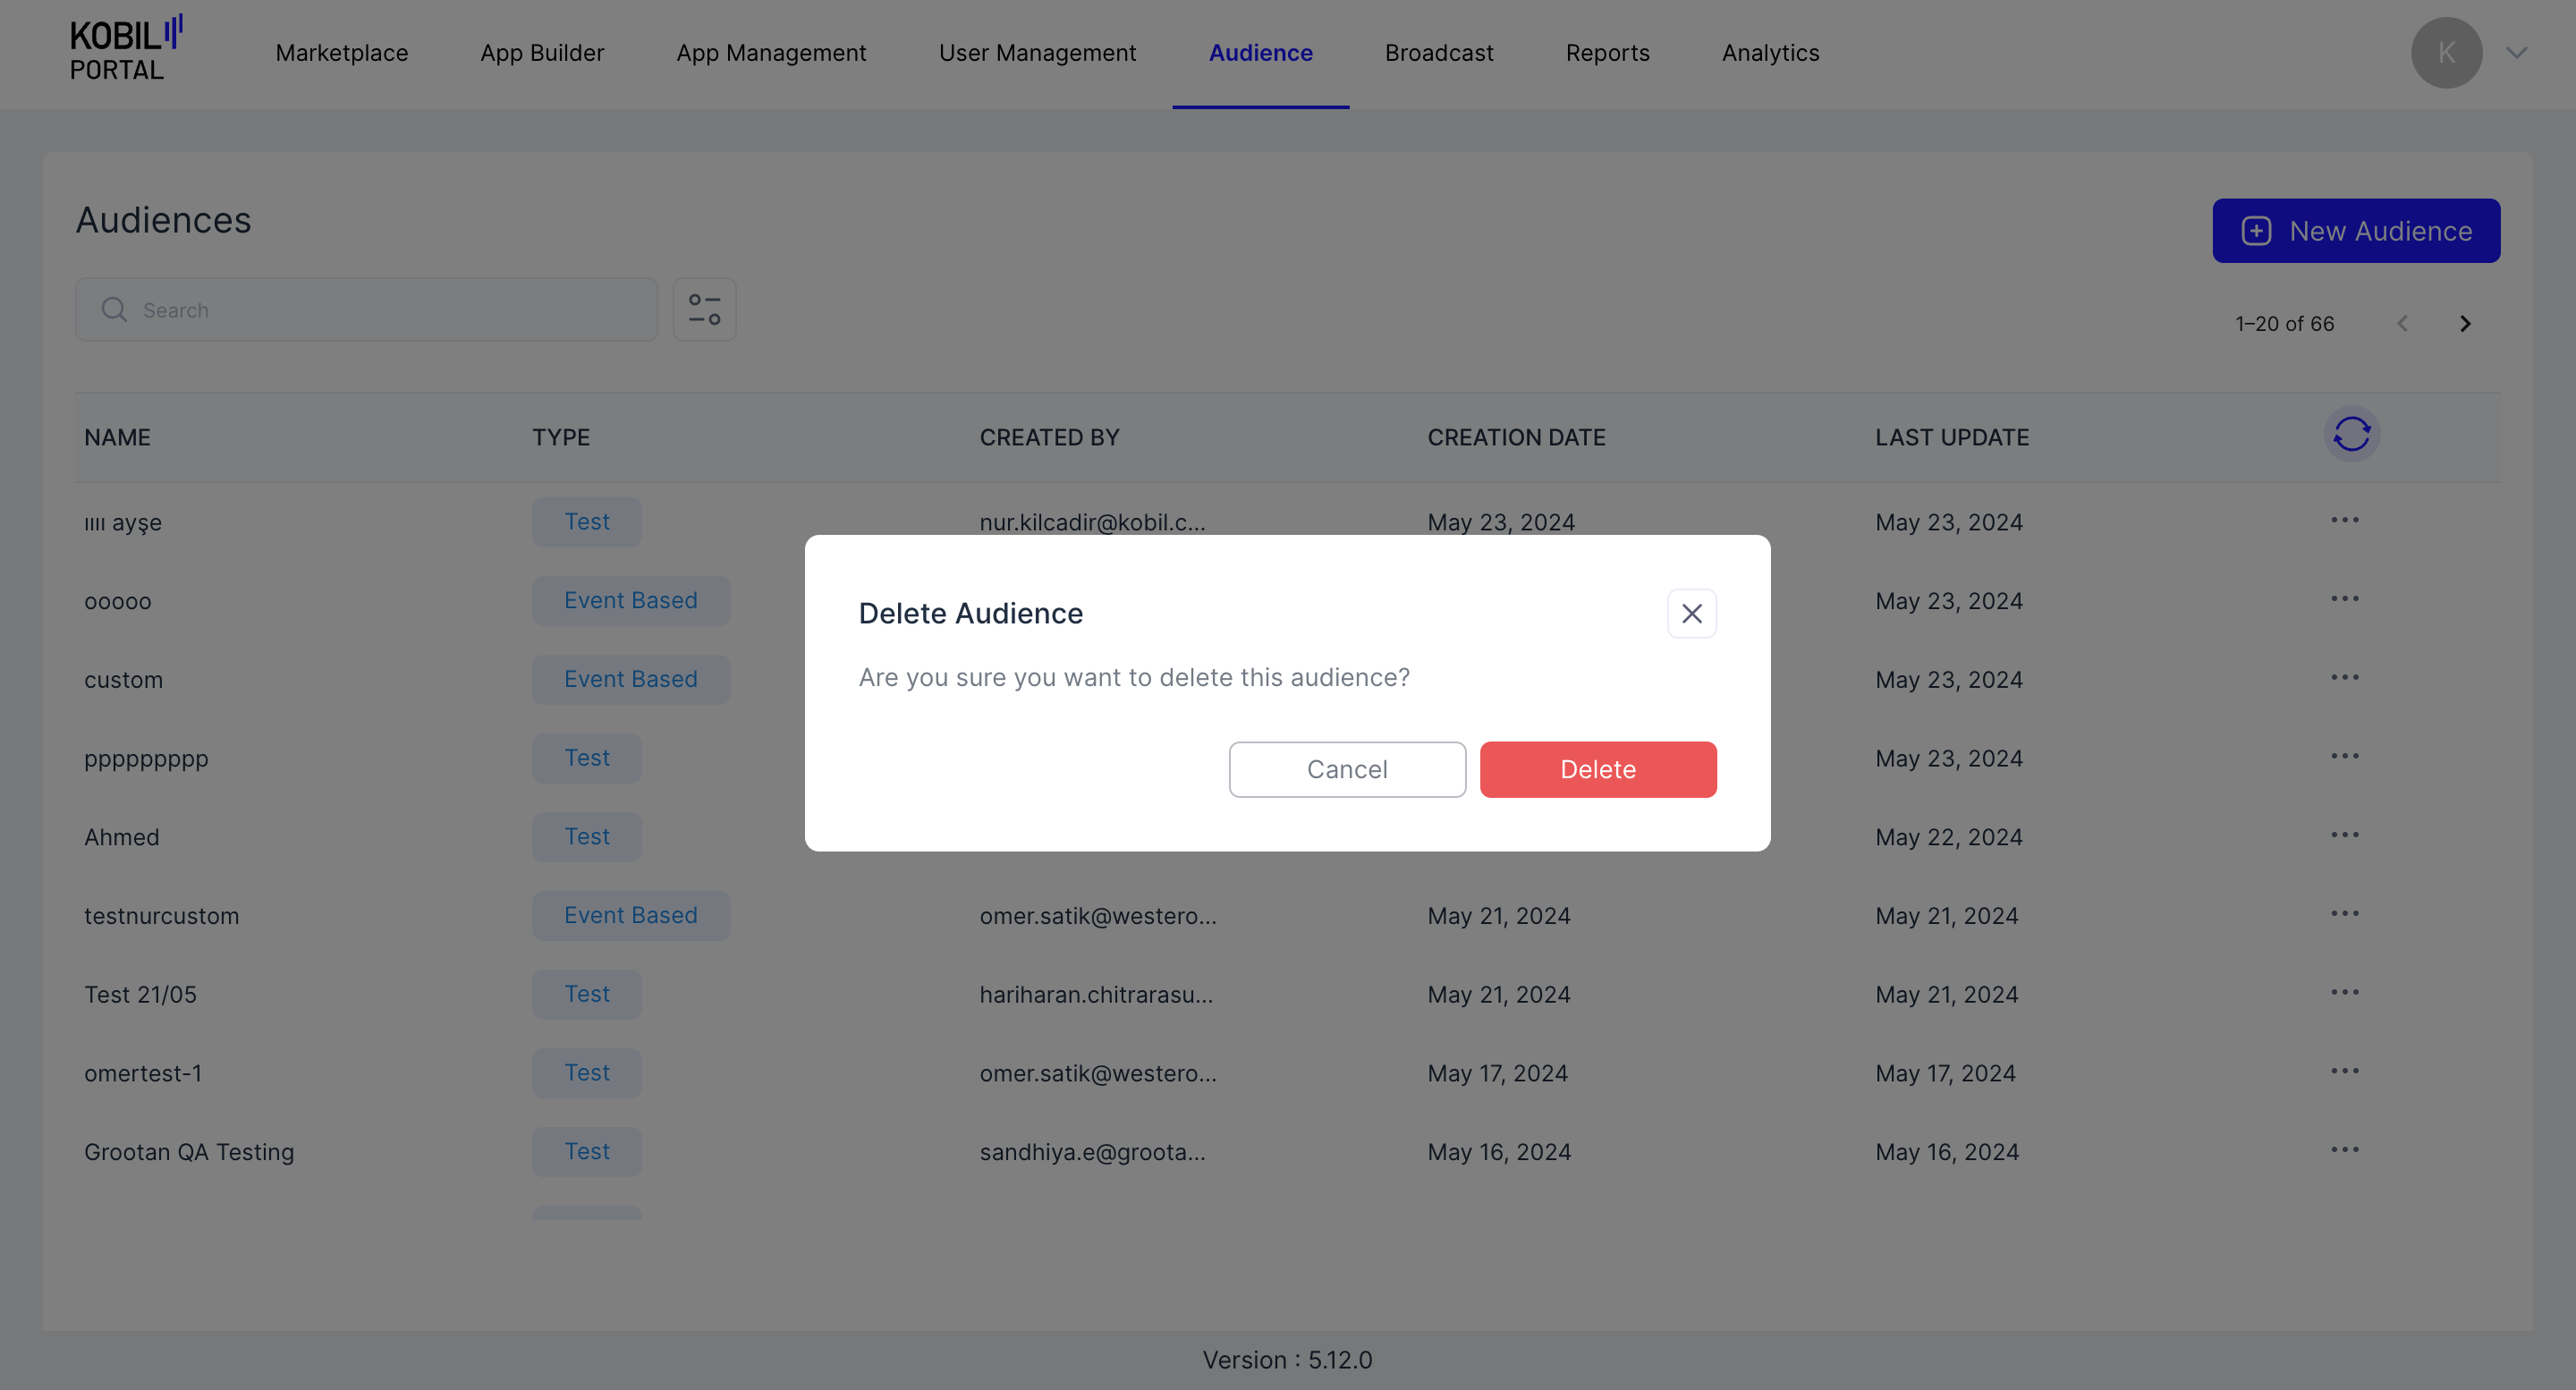Cancel the audience deletion

click(x=1346, y=769)
